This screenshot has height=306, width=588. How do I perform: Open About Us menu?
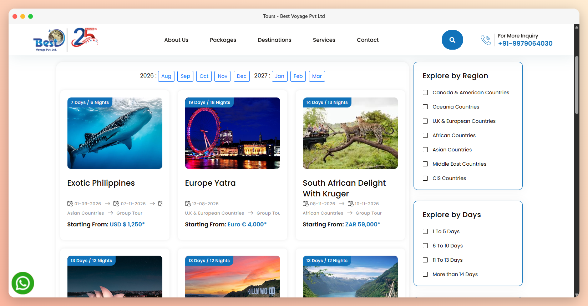click(x=176, y=40)
